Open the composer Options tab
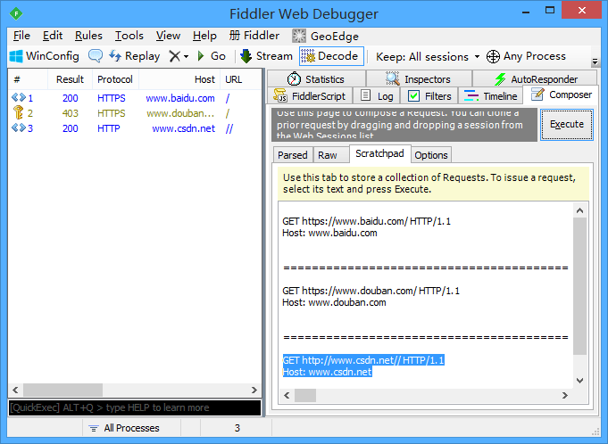Screen dimensions: 608x444 tap(431, 155)
